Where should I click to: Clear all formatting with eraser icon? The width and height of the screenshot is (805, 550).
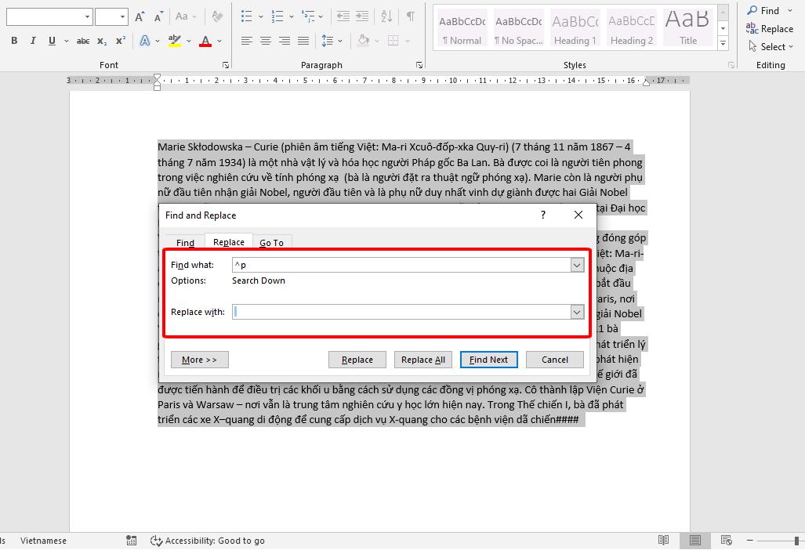[217, 16]
